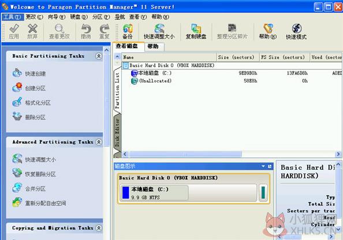Click partition list scroll up arrow
343x240 pixels.
tap(117, 57)
